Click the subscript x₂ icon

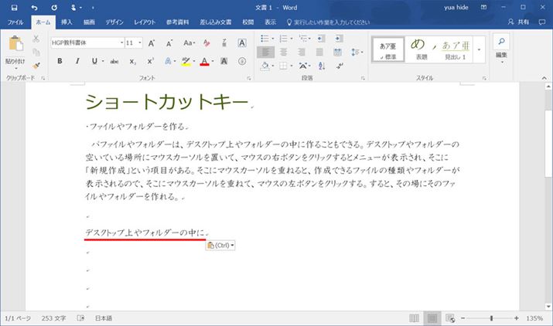pyautogui.click(x=132, y=61)
